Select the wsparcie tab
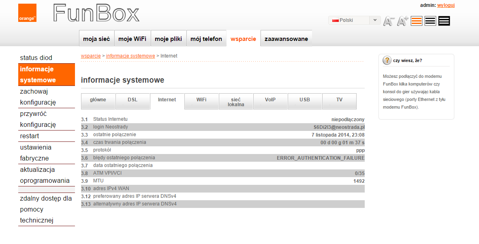The image size is (479, 244). (243, 39)
